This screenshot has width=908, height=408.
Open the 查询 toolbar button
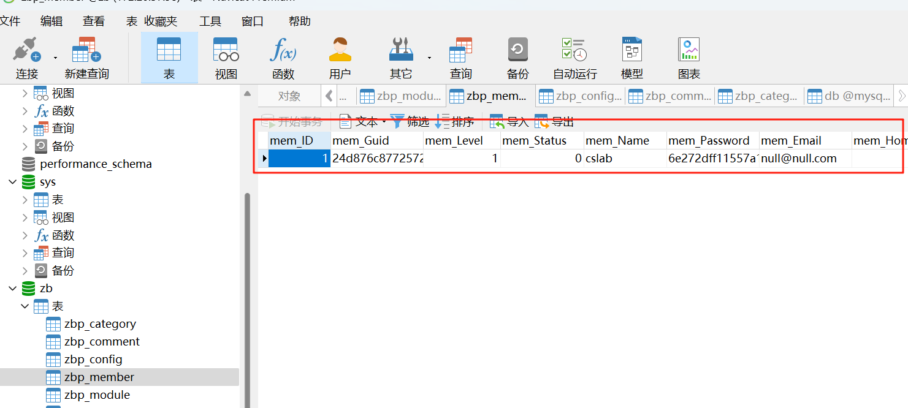pos(460,58)
